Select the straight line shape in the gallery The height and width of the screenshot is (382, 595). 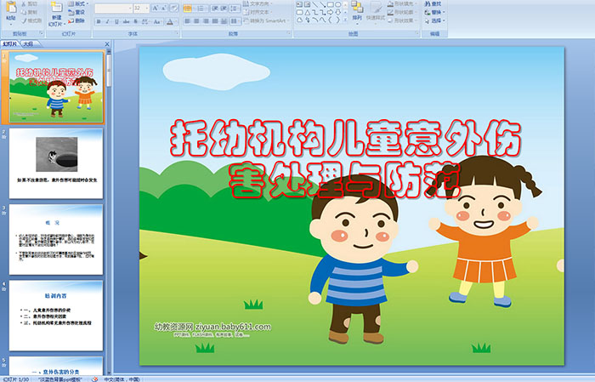[315, 4]
